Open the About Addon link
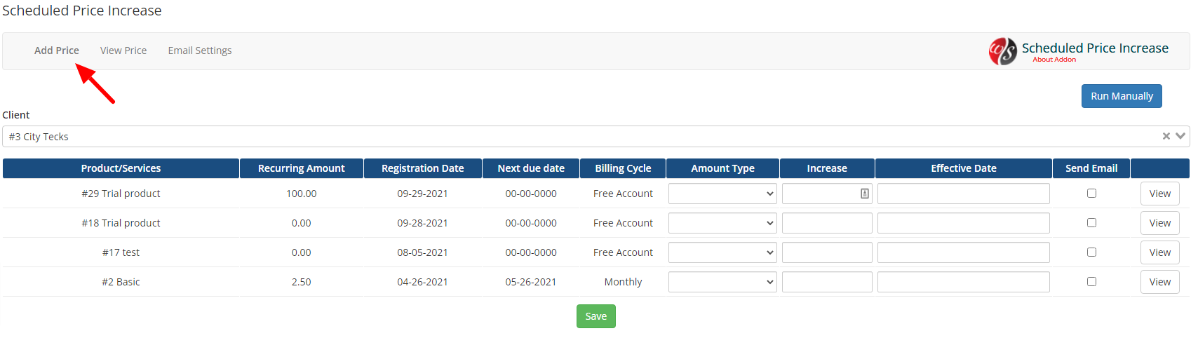 [1054, 60]
